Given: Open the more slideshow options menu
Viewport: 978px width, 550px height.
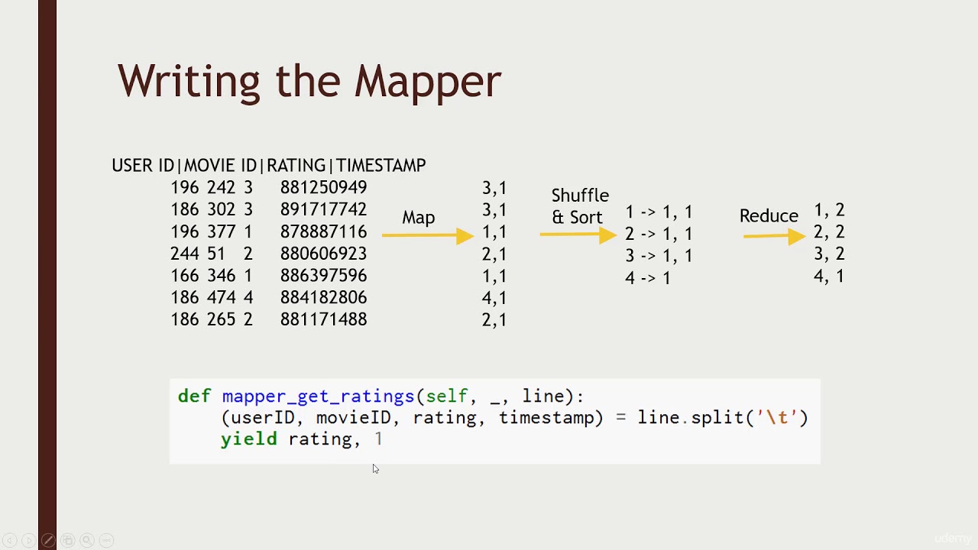Looking at the screenshot, I should click(106, 540).
